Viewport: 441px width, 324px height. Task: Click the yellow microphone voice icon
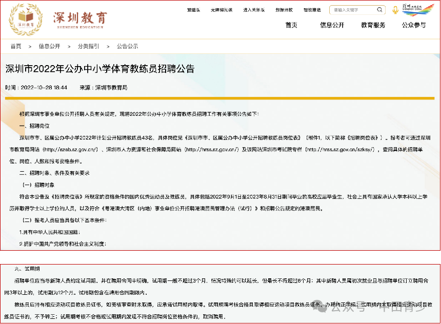(x=395, y=10)
